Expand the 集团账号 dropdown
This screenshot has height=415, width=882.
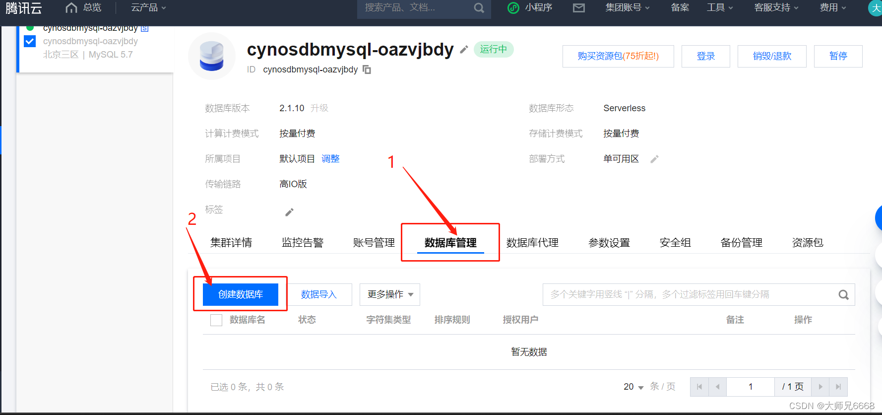(628, 8)
